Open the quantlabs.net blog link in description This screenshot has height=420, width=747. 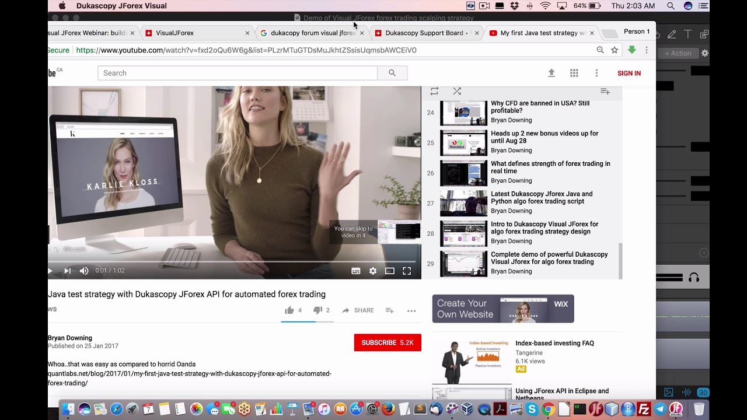[x=189, y=378]
